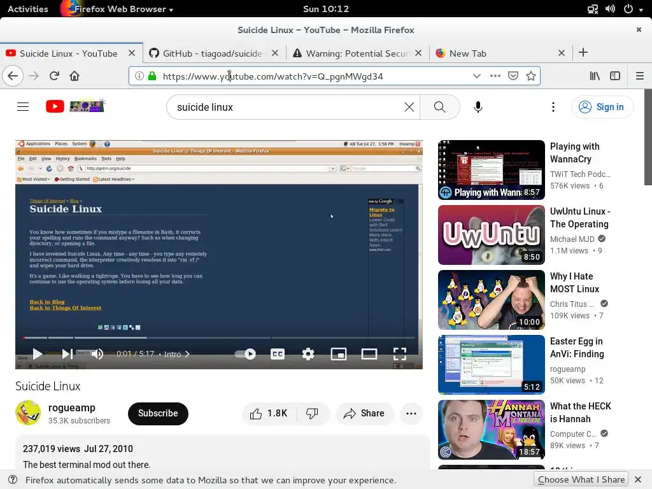This screenshot has height=489, width=652.
Task: Open Firefox hamburger application menu
Action: tap(640, 76)
